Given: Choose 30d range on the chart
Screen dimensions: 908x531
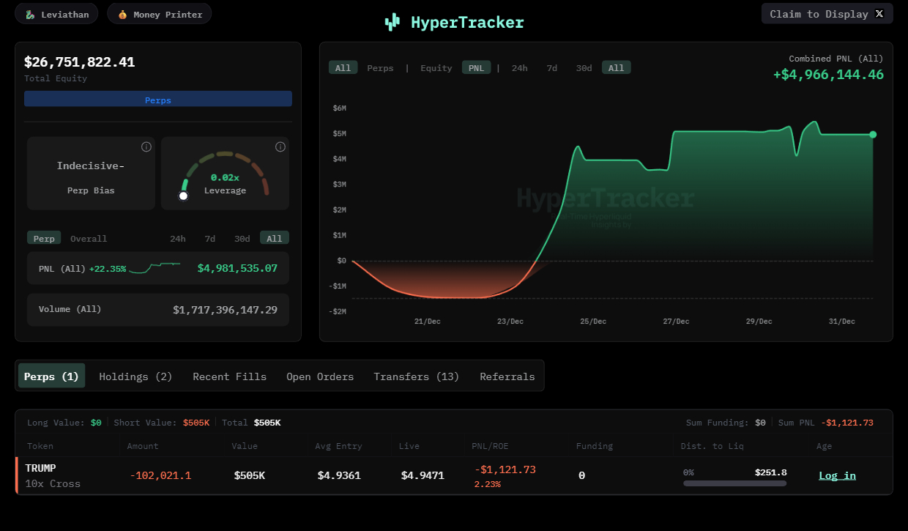Looking at the screenshot, I should (x=584, y=68).
